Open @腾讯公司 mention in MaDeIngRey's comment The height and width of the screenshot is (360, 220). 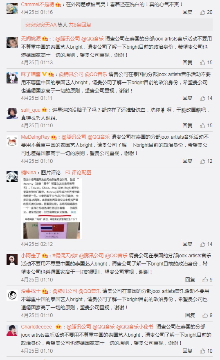coord(74,137)
